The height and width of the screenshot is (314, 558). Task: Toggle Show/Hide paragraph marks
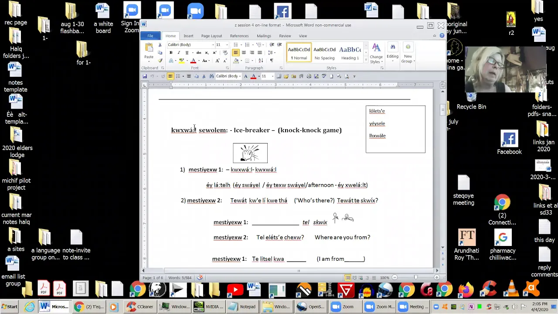(x=272, y=61)
